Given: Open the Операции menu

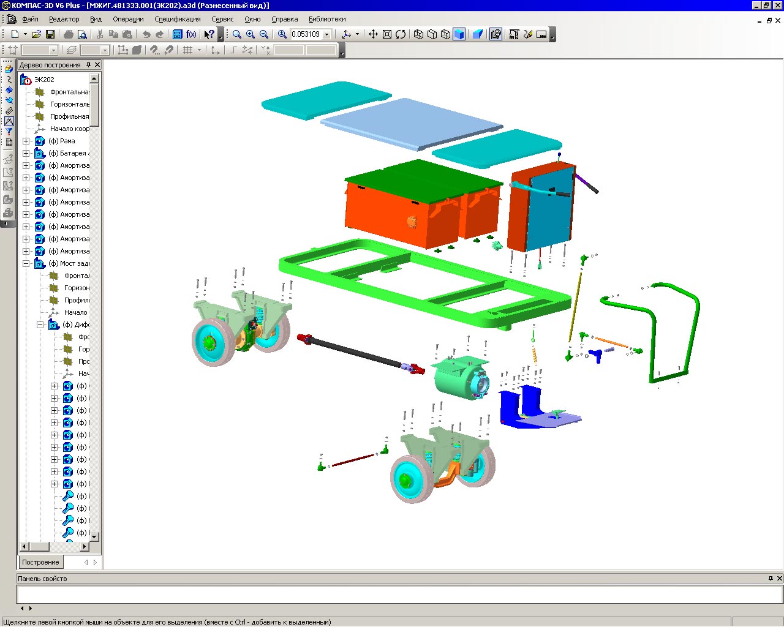Looking at the screenshot, I should [128, 19].
